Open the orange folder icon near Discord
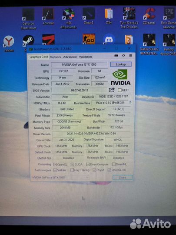 (129, 39)
